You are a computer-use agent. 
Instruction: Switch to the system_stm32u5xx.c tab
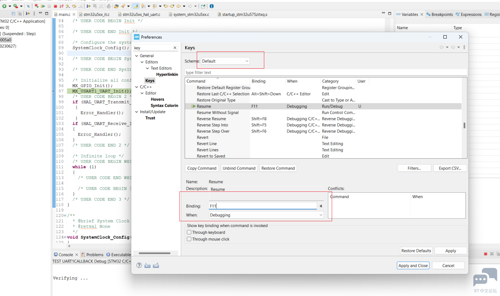189,14
